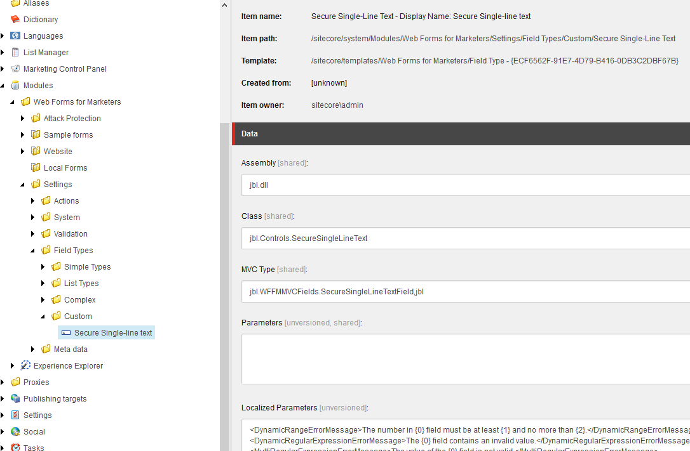Collapse the Custom node
The width and height of the screenshot is (690, 451).
click(43, 316)
